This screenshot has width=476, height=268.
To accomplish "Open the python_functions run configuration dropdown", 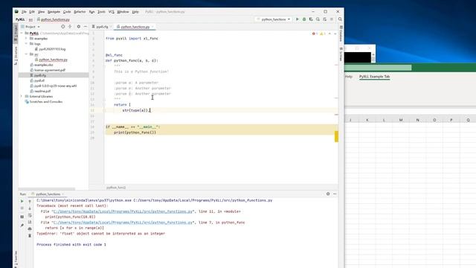I will click(274, 19).
